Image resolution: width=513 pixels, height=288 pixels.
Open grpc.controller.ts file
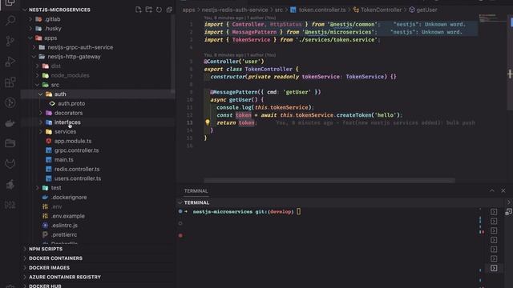tap(77, 150)
